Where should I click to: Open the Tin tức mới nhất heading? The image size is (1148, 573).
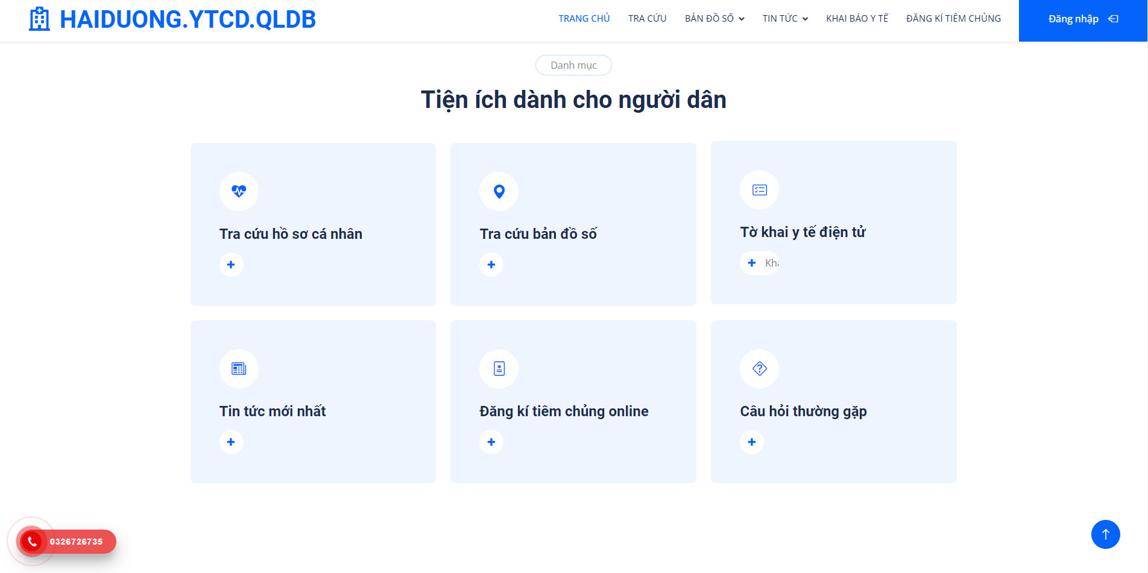click(x=272, y=411)
